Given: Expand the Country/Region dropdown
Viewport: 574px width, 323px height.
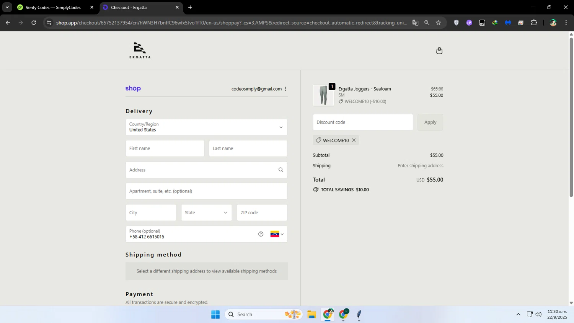Looking at the screenshot, I should point(206,127).
